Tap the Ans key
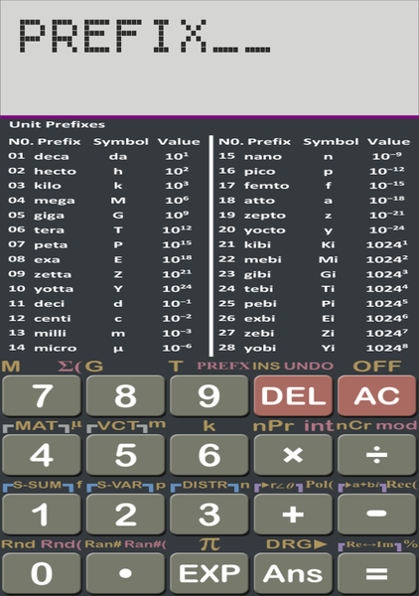Viewport: 419px width, 596px height. [293, 573]
